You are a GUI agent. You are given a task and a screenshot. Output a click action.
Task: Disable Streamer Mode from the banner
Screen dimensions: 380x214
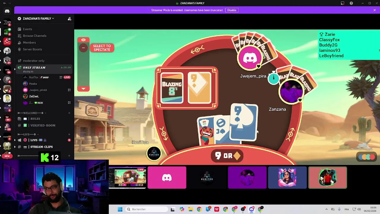[x=232, y=10]
